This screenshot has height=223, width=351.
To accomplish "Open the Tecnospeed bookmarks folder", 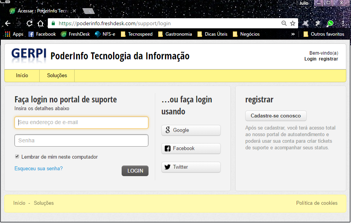I will pos(136,34).
